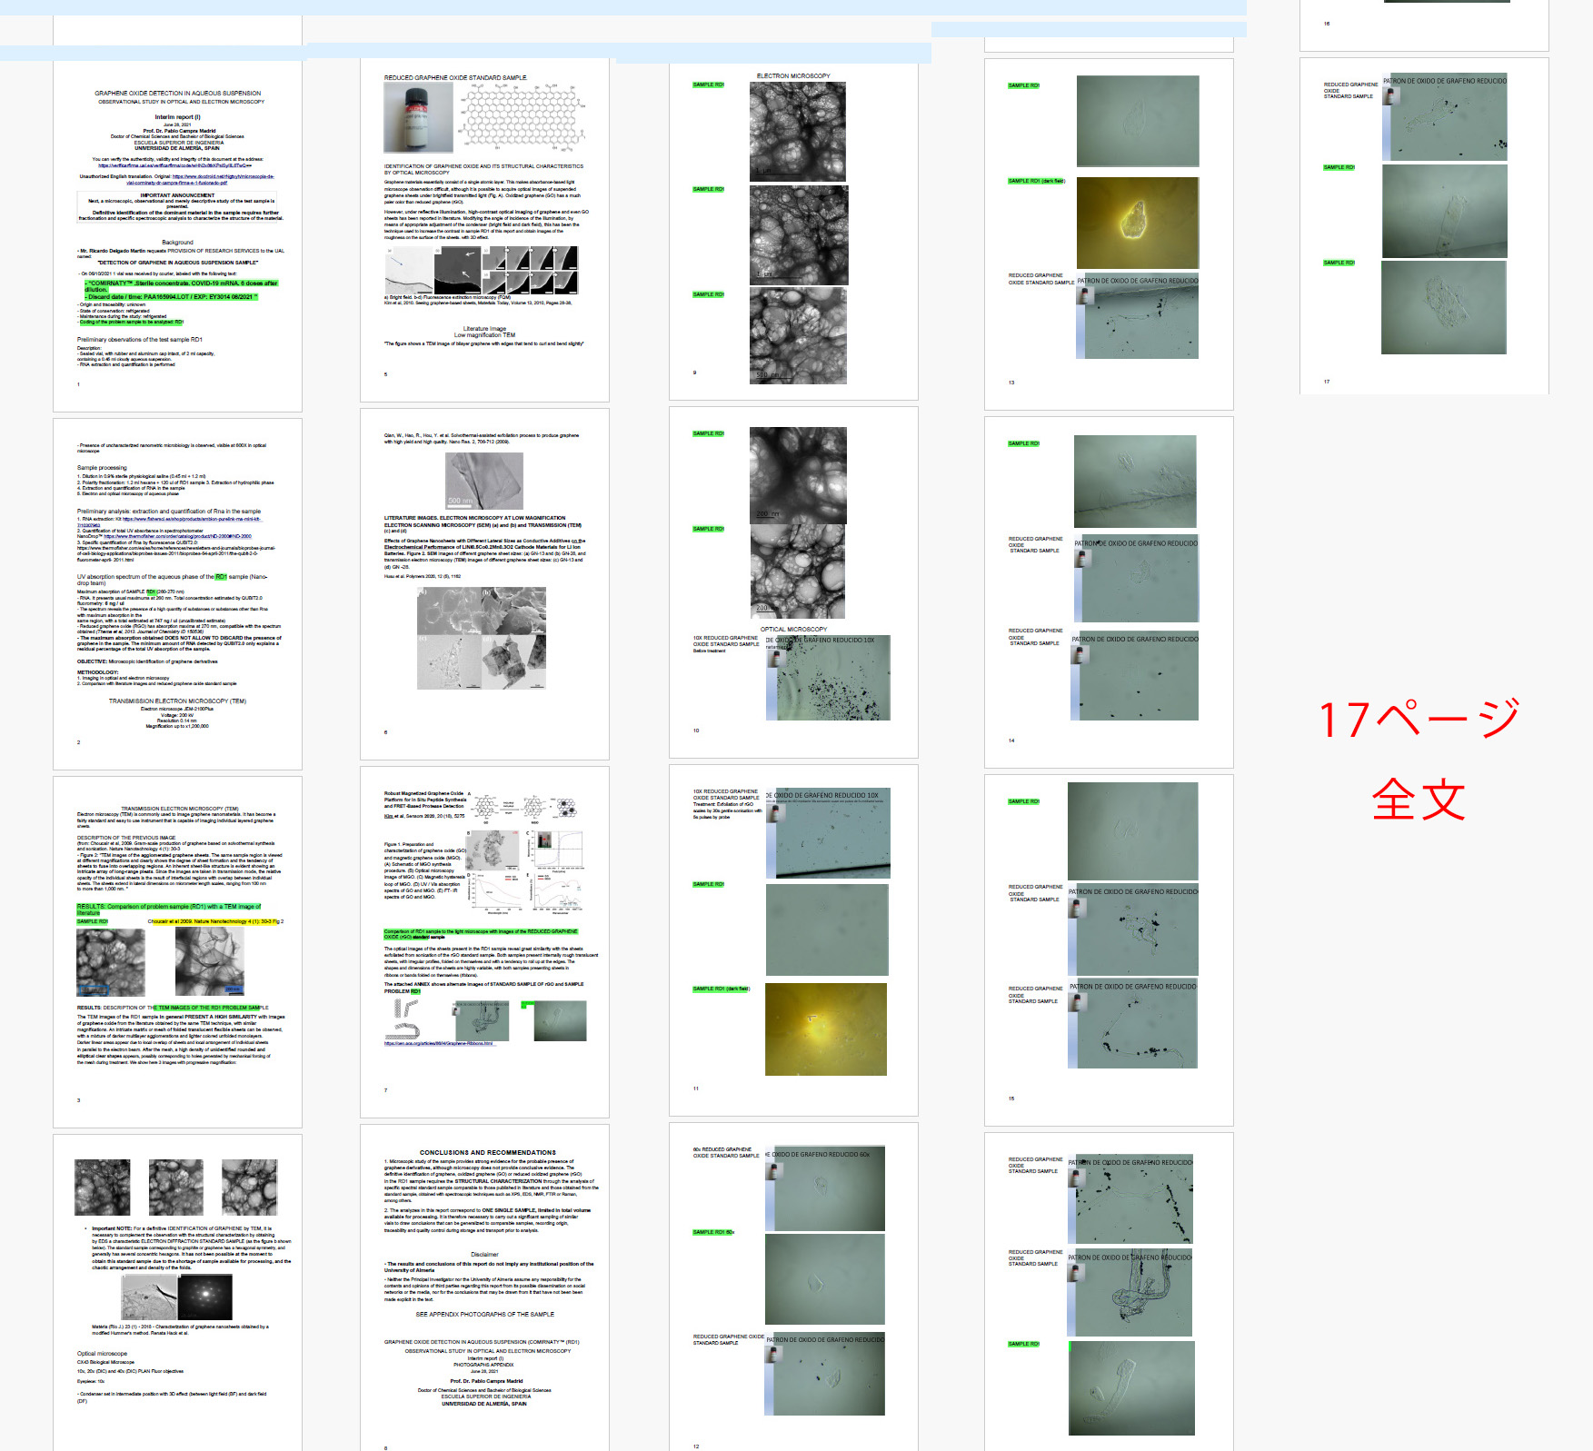Click the "CONCLUSIONS AND RECOMMENDATIONS" heading
The image size is (1593, 1451).
[487, 1152]
